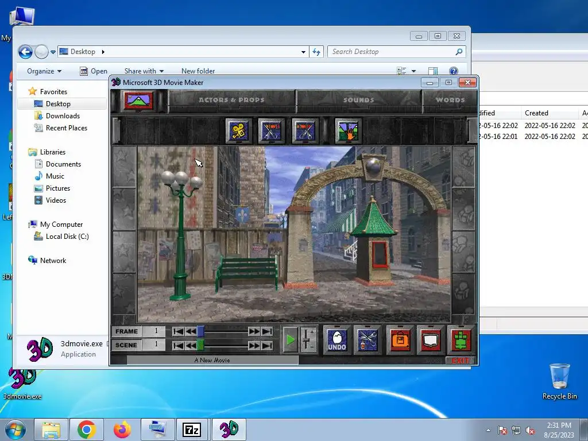Open Local Disk (C:)

tap(67, 236)
